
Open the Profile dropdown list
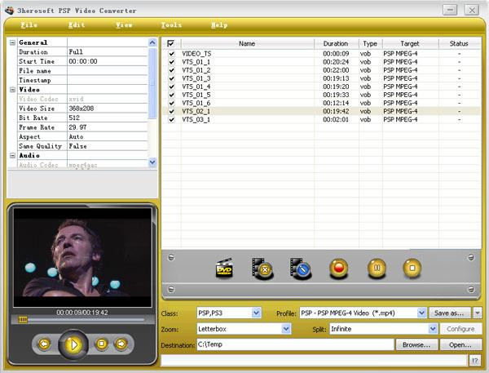421,313
